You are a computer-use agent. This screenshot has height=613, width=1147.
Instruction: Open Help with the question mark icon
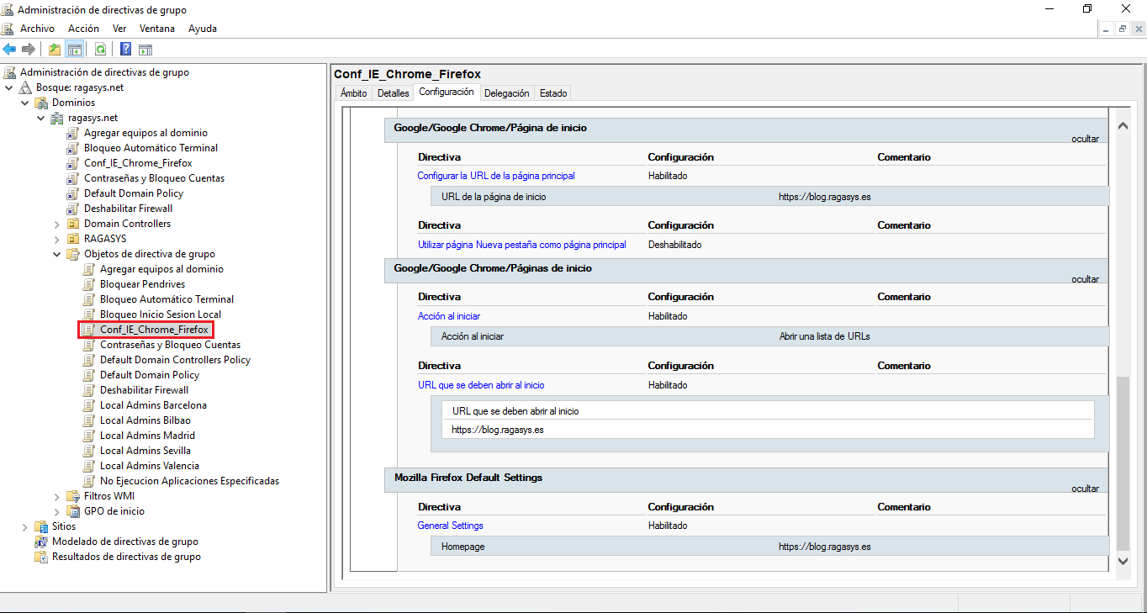(125, 49)
